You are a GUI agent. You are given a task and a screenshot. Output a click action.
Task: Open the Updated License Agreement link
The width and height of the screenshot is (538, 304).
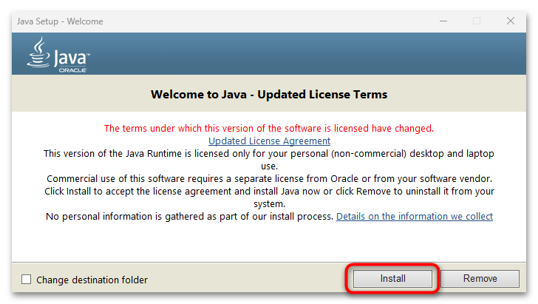tap(269, 141)
